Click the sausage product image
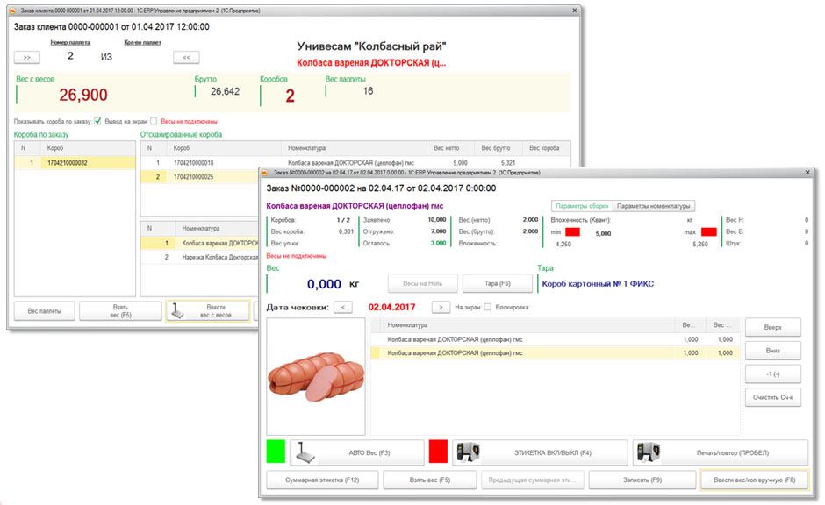This screenshot has height=505, width=825. pos(316,376)
